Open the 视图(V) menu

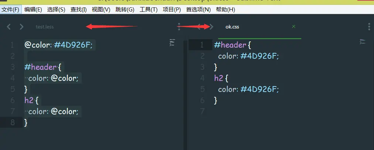101,10
